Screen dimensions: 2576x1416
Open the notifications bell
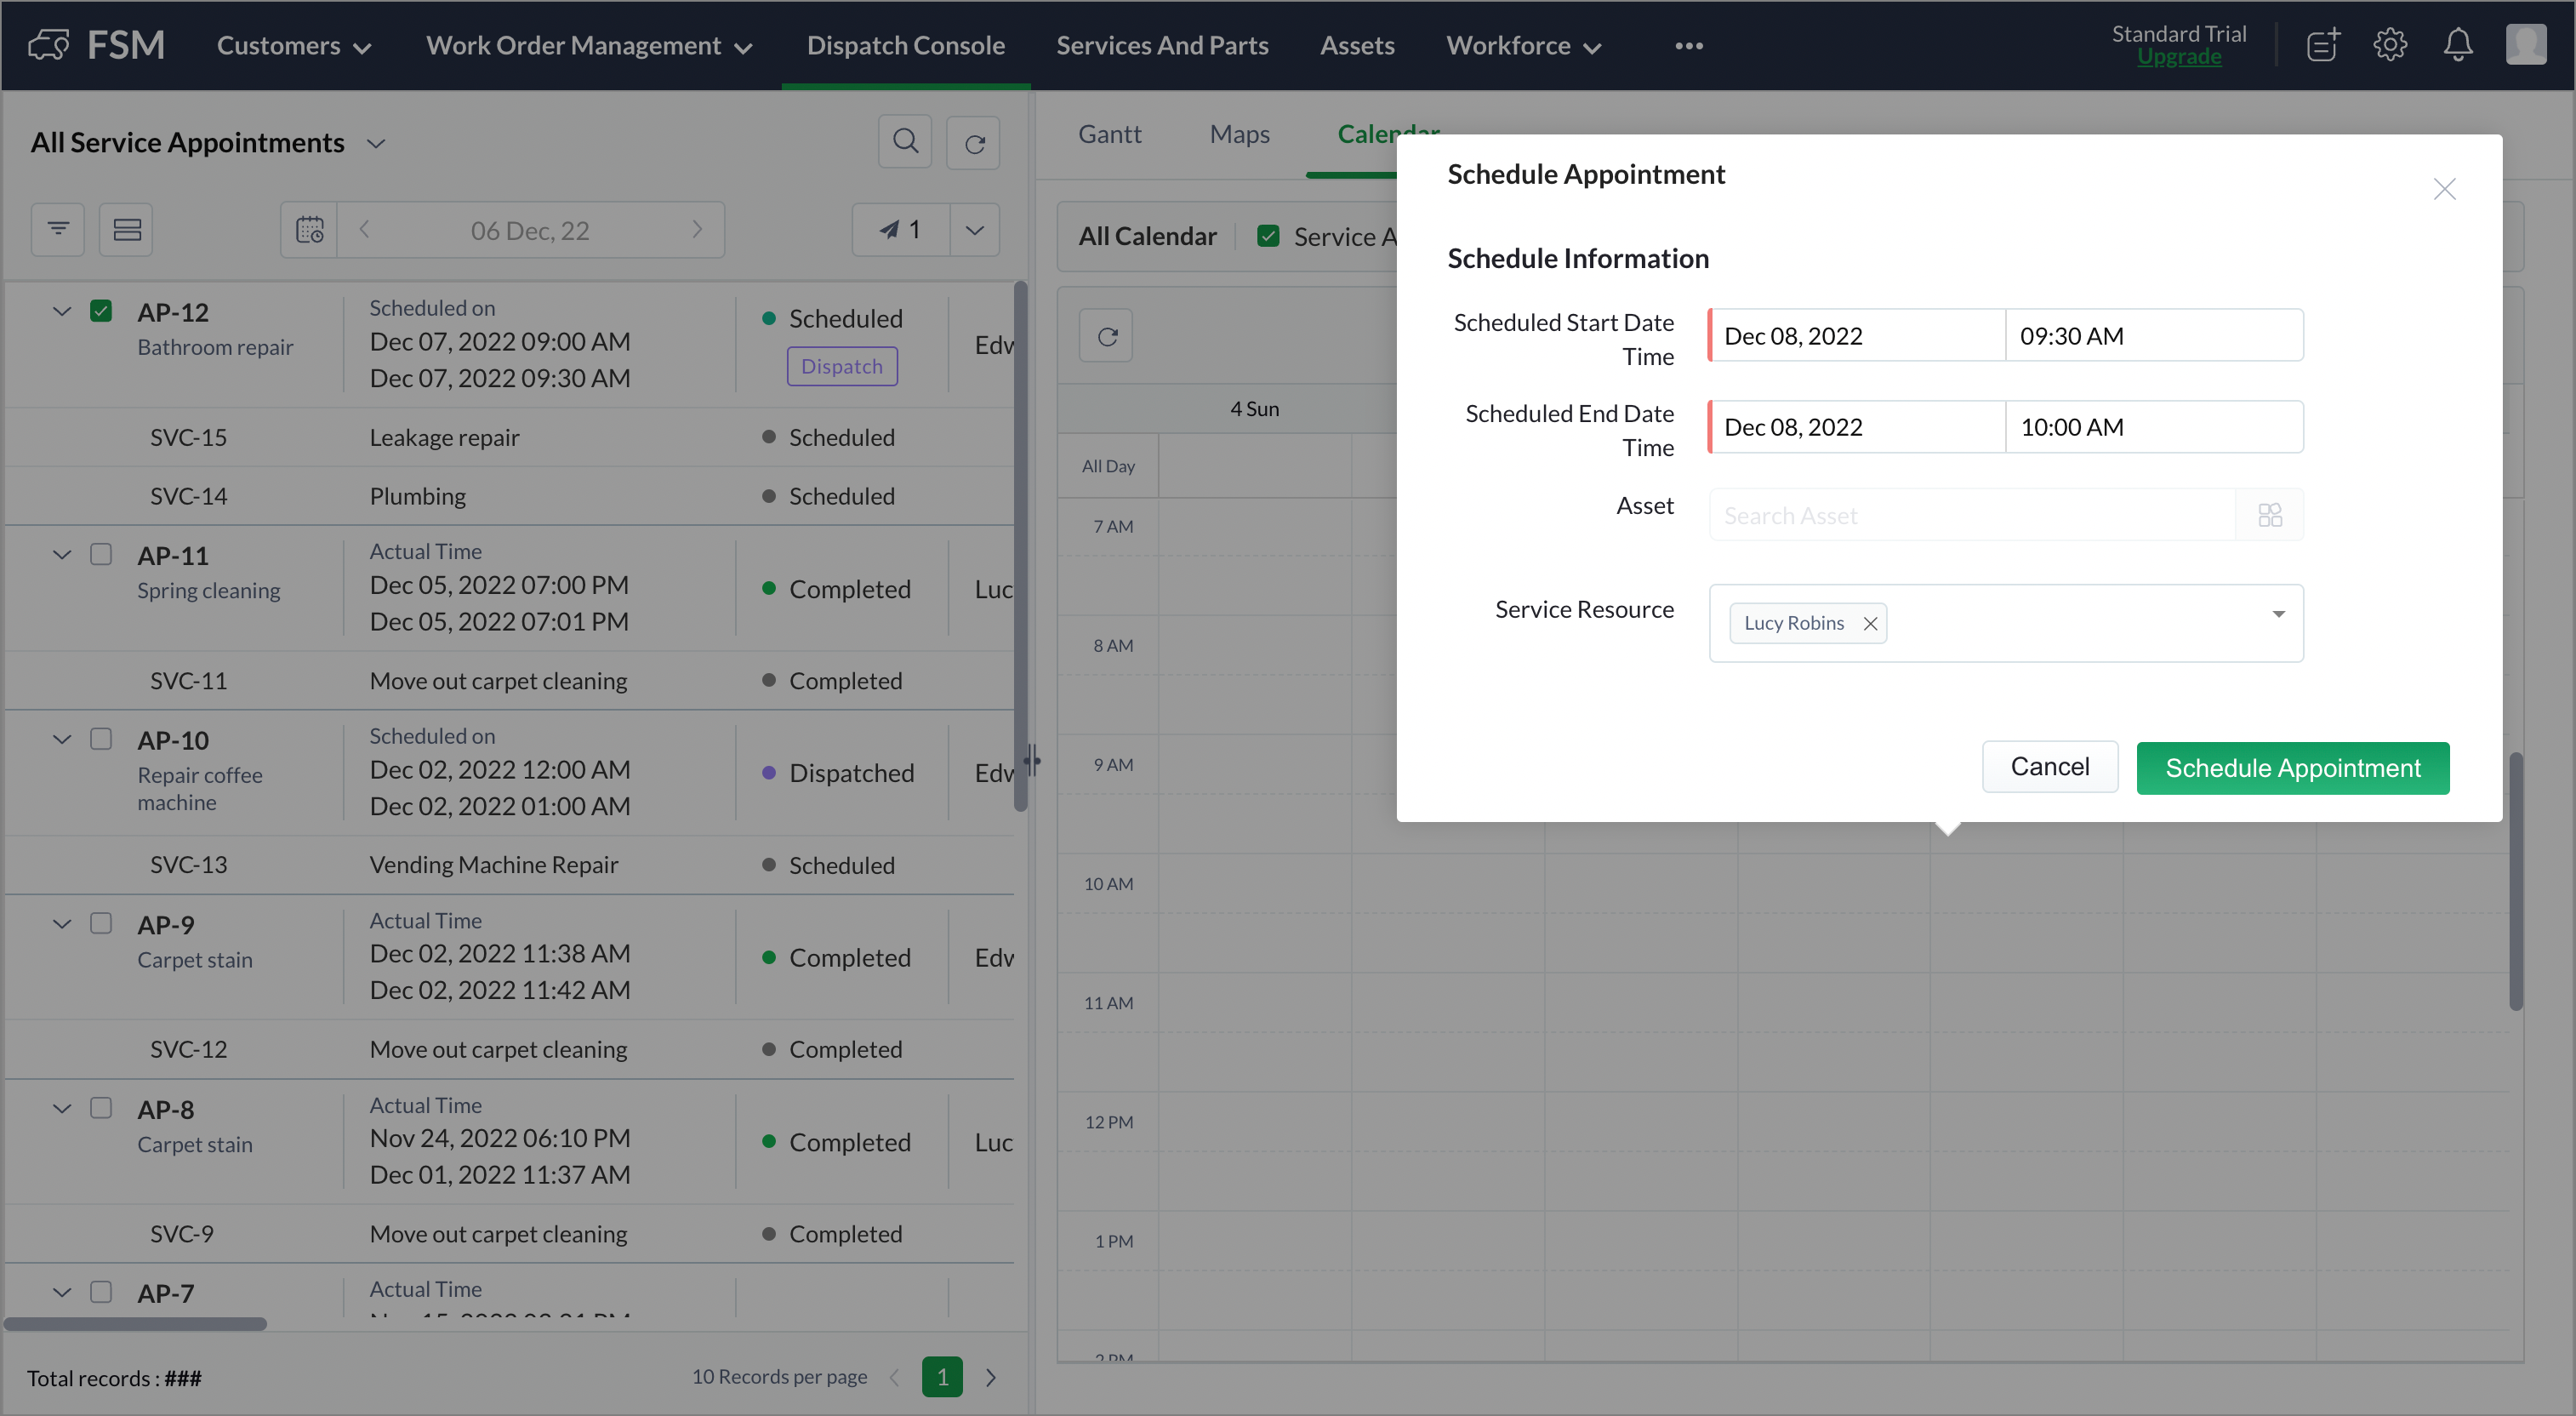(x=2457, y=45)
